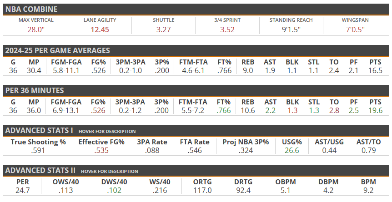Image resolution: width=392 pixels, height=202 pixels.
Task: Click the 2024-25 Per Game Averages header
Action: [57, 50]
